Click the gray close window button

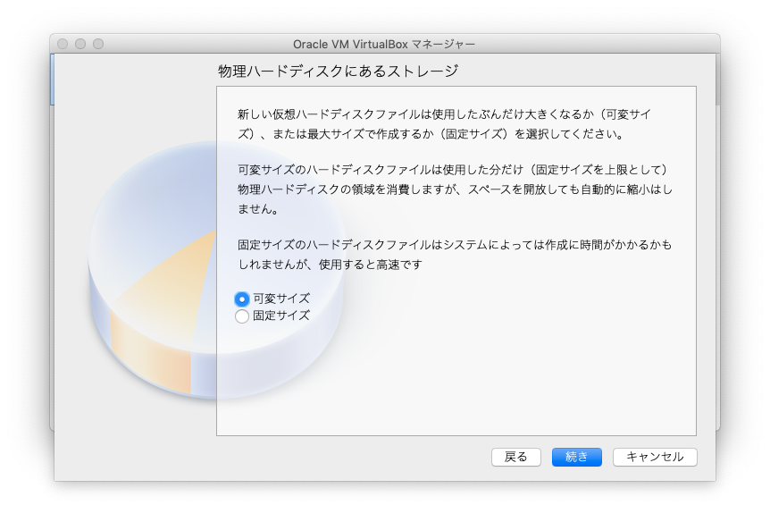click(63, 44)
